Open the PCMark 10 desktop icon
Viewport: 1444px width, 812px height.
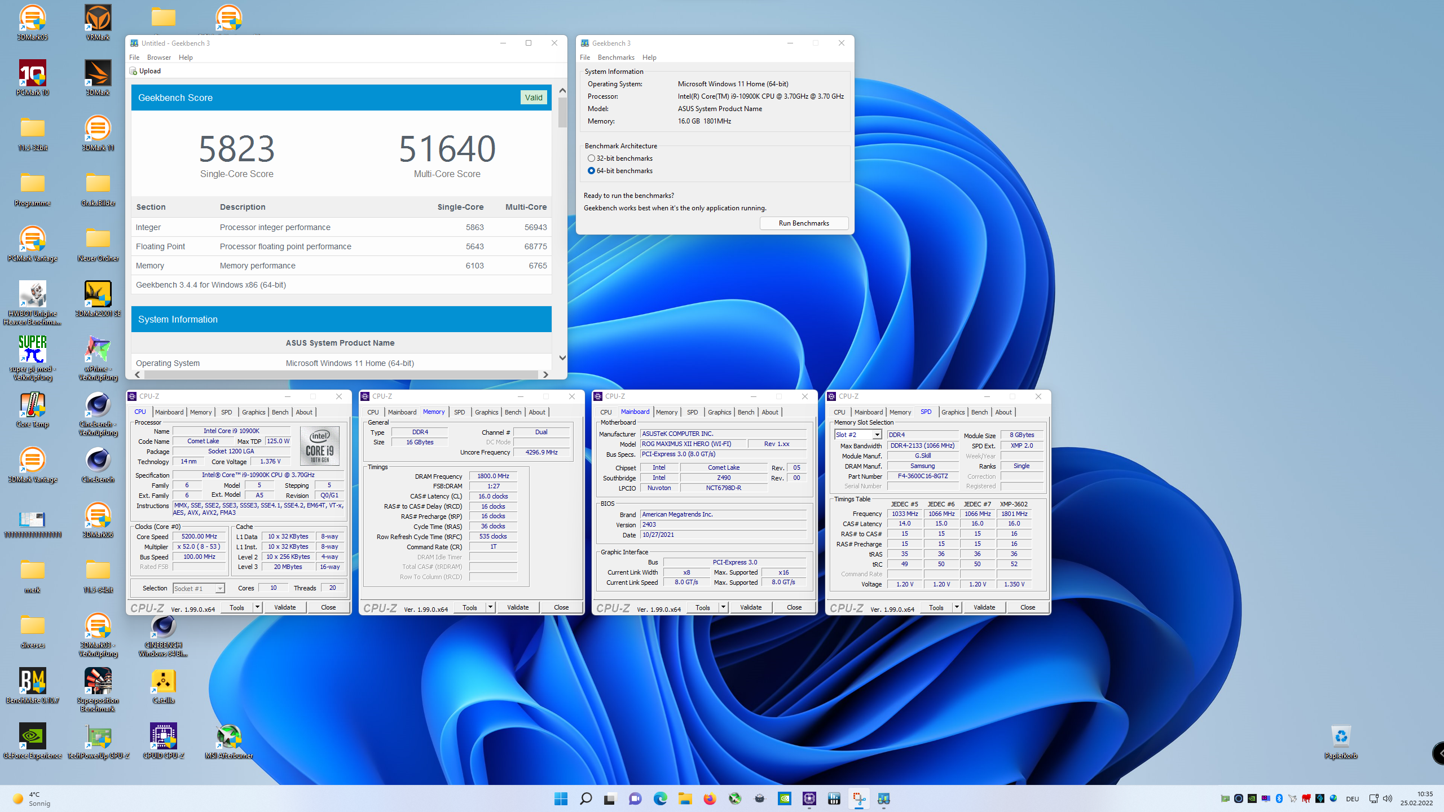click(x=32, y=78)
